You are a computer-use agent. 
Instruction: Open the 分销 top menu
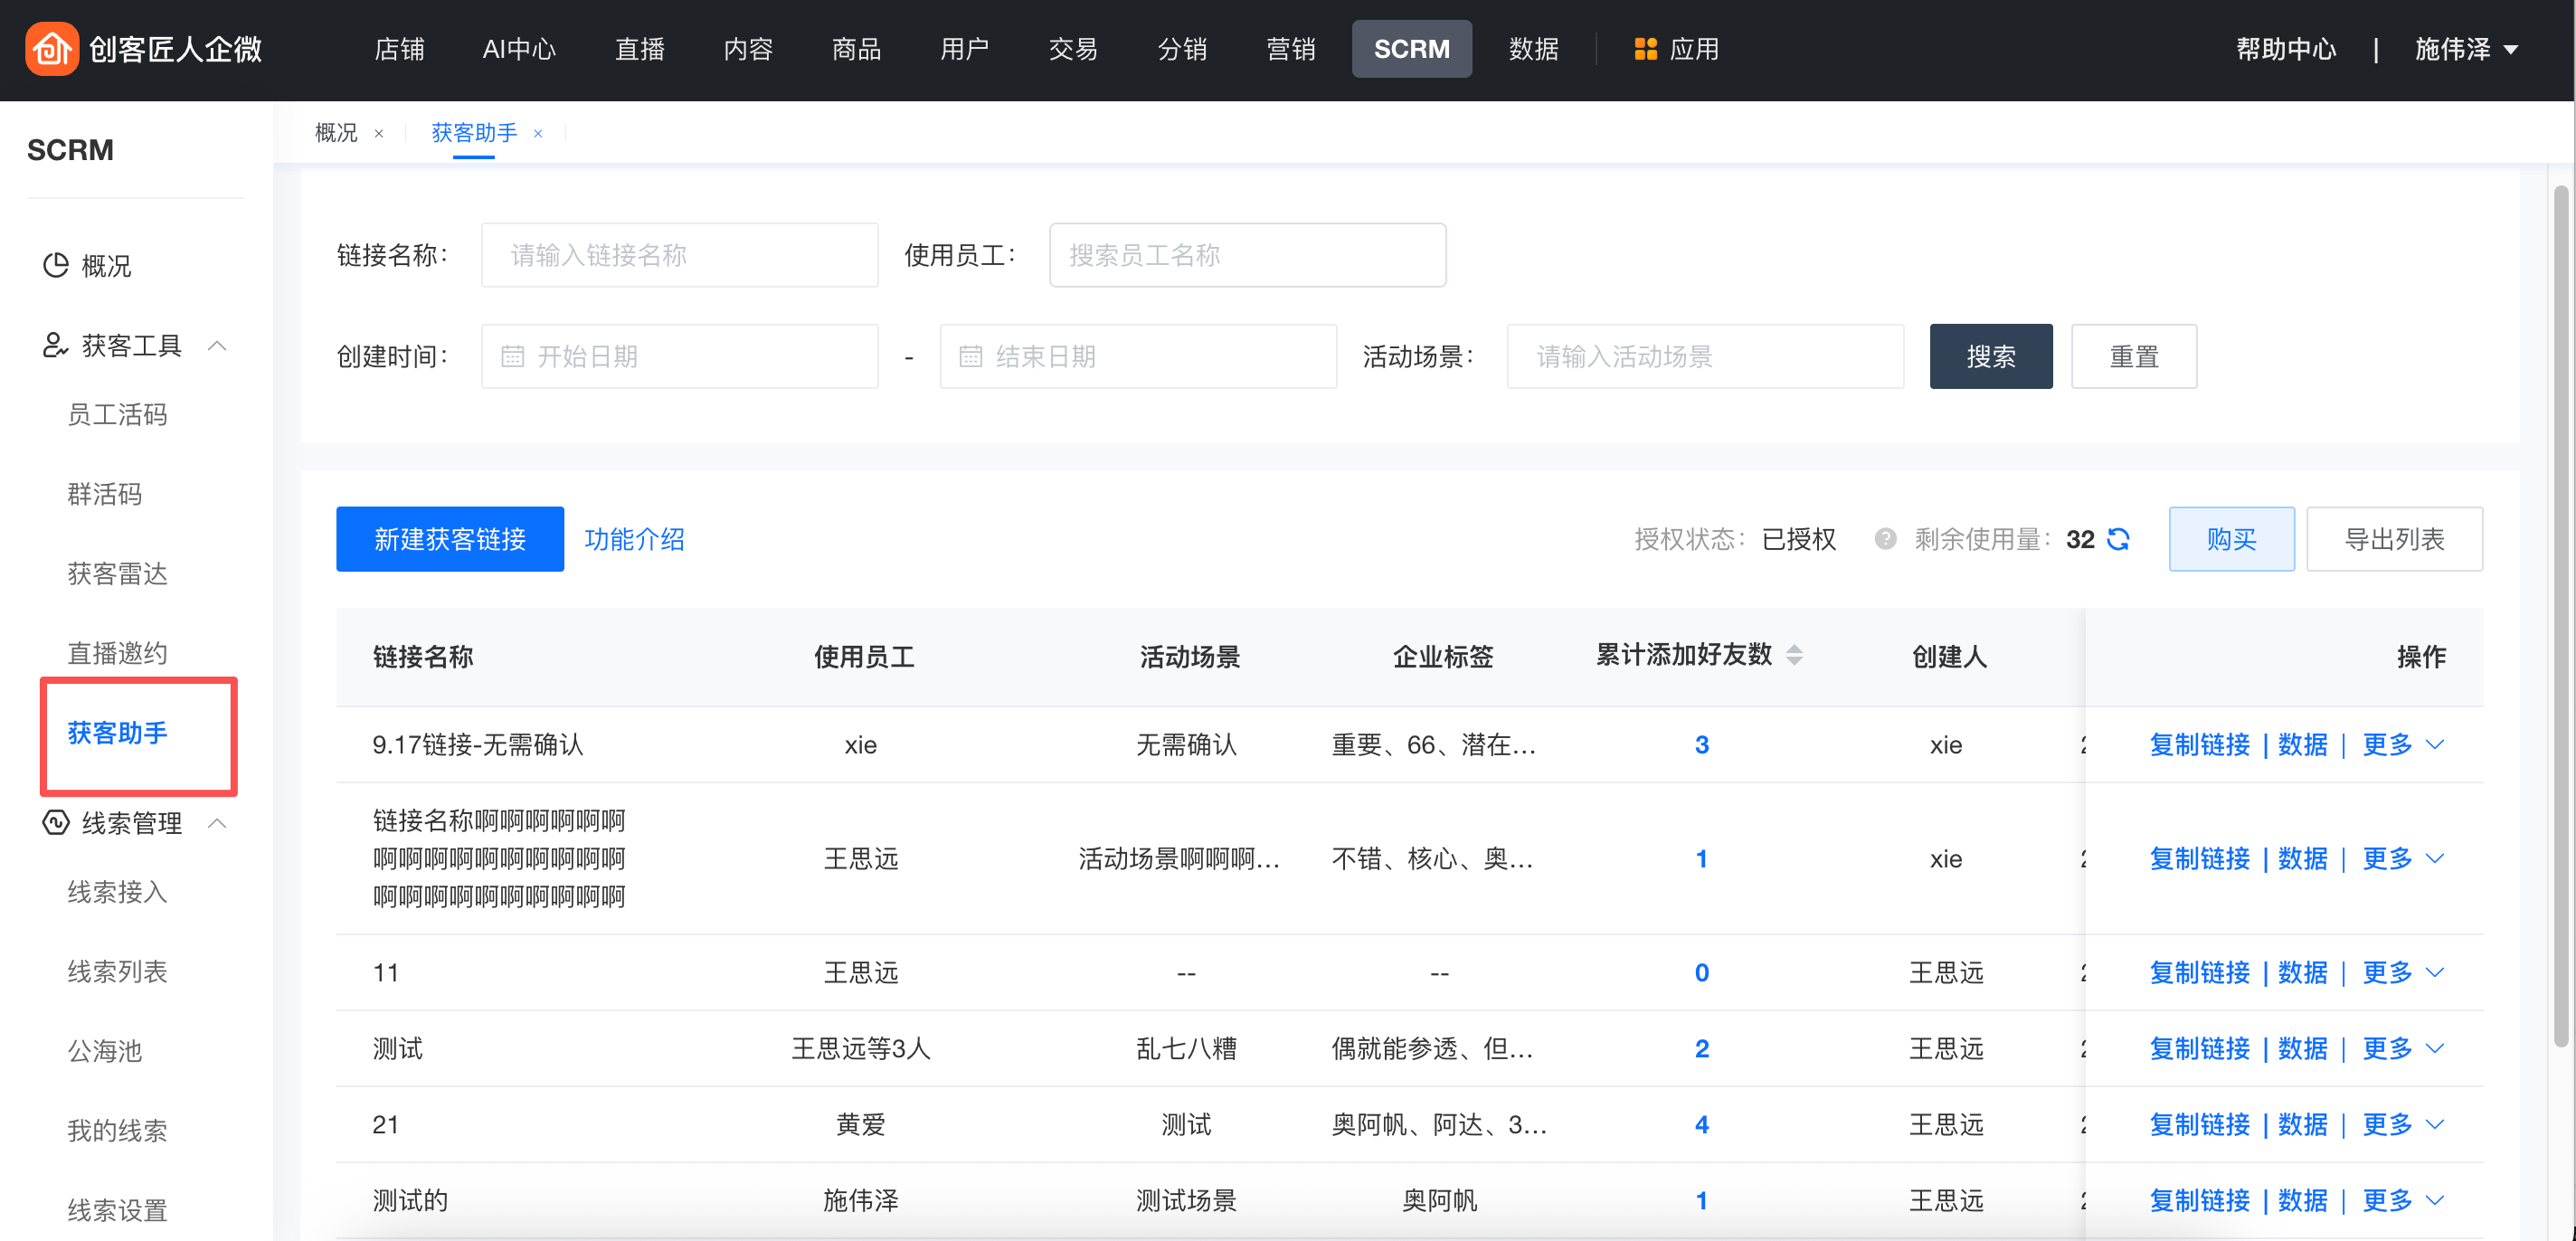click(x=1182, y=49)
